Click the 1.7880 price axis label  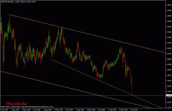click(169, 32)
